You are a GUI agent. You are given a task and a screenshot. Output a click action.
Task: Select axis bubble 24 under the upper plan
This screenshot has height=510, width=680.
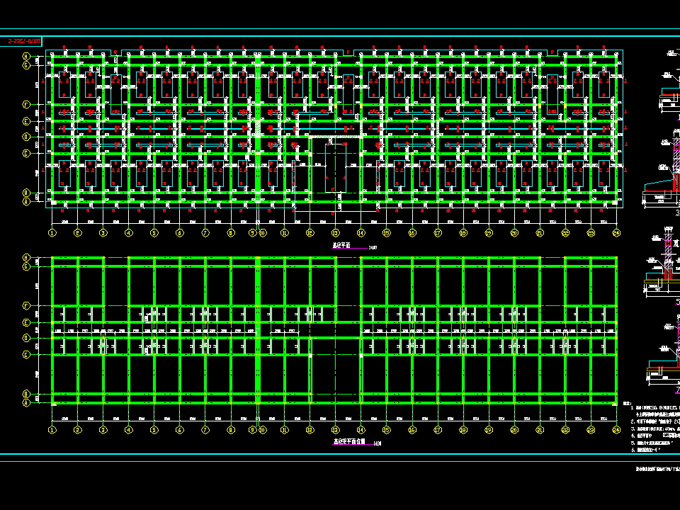(x=616, y=232)
